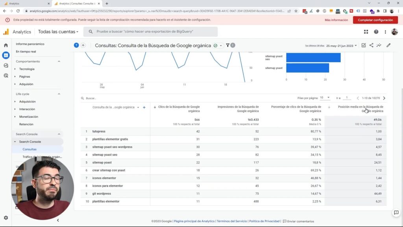Open Tráfico de búsqueda orgánica report
Screen dimensions: 403x227
click(x=42, y=157)
